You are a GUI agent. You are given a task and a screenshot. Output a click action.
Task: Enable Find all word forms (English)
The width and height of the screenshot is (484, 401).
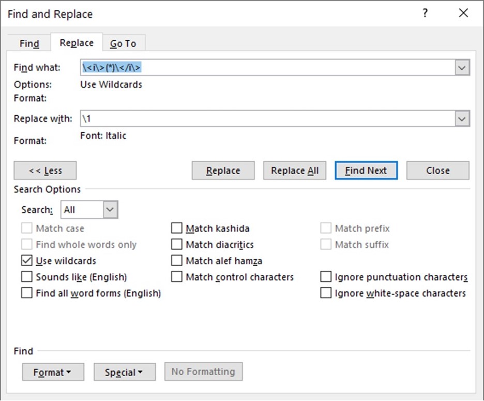(x=26, y=292)
